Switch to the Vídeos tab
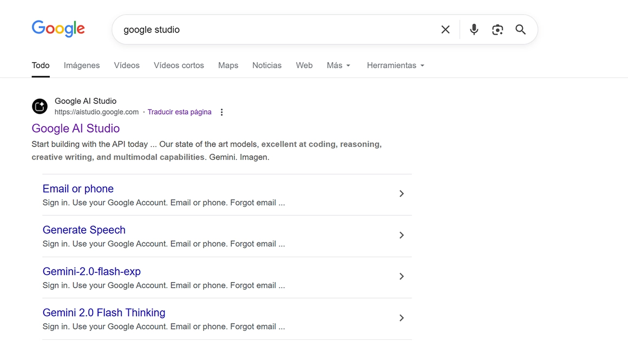The image size is (628, 341). pyautogui.click(x=127, y=65)
